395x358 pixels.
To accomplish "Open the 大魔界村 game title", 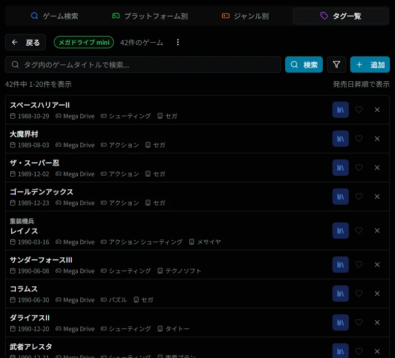I will point(24,134).
